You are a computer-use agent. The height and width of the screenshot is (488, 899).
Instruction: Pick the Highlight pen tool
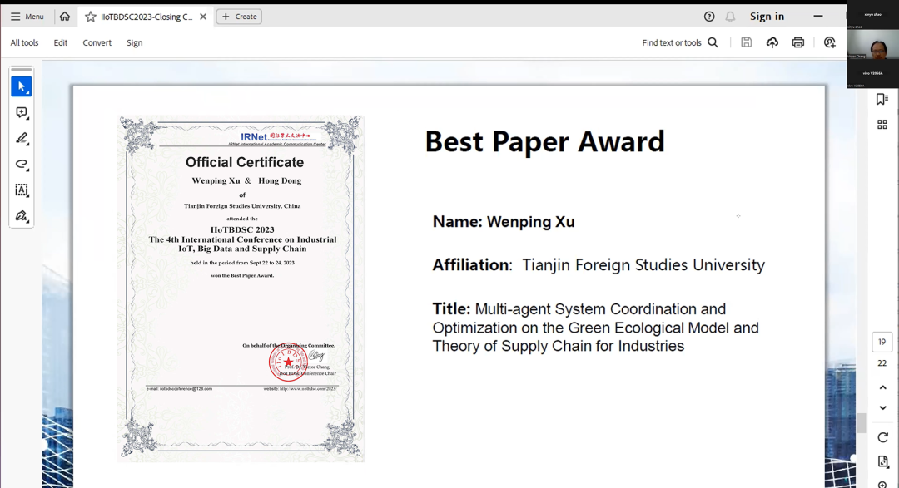tap(21, 139)
